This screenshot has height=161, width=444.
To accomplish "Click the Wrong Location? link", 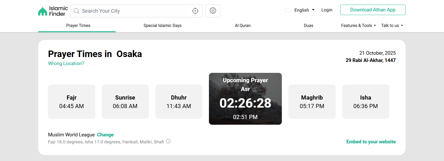I will click(66, 64).
